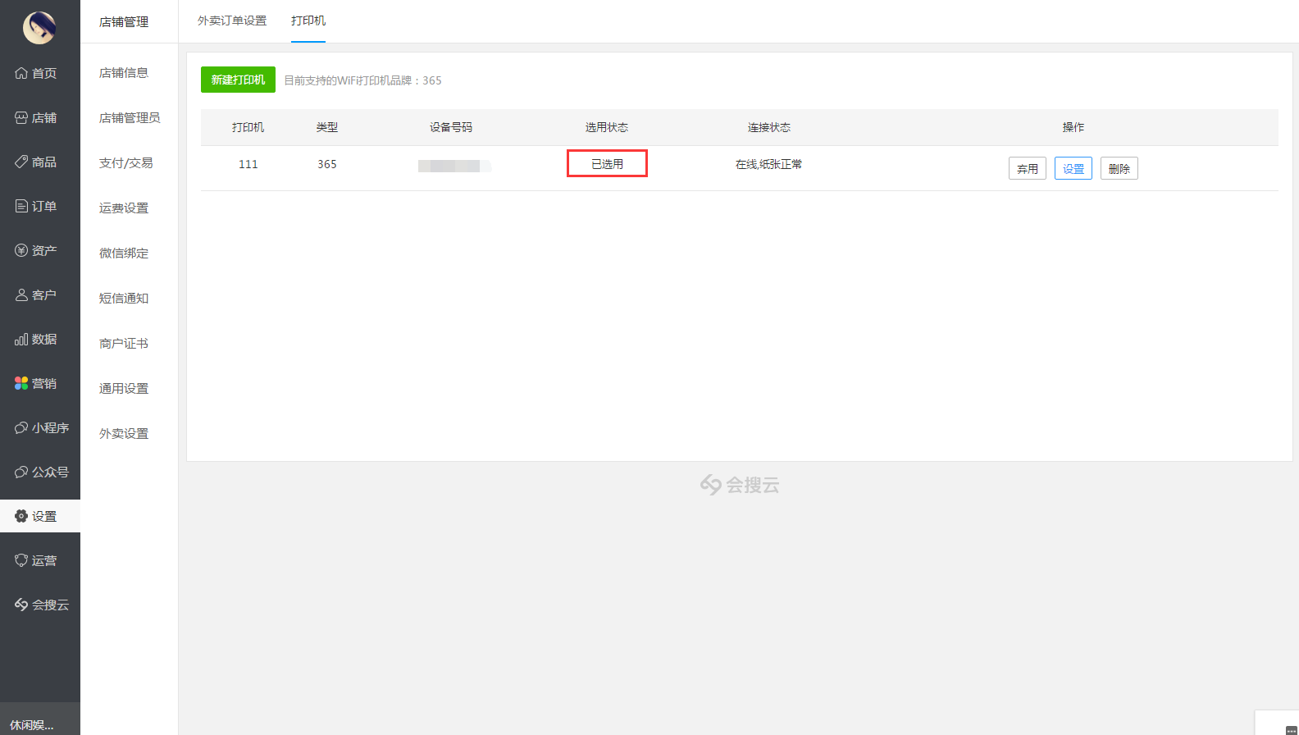Go to 微信绑定 settings page

124,253
